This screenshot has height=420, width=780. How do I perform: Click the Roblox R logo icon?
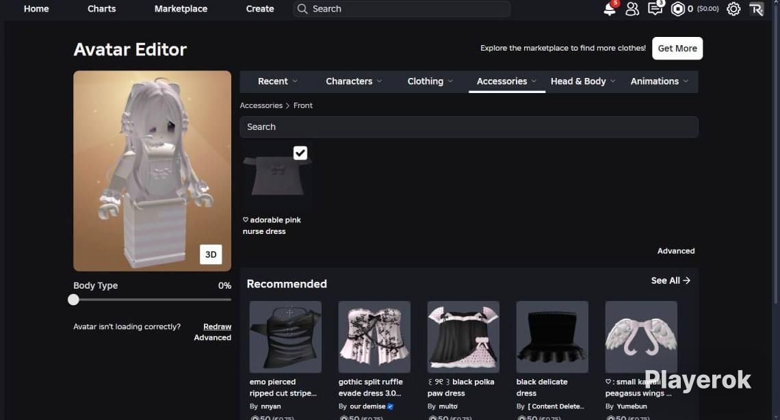756,9
